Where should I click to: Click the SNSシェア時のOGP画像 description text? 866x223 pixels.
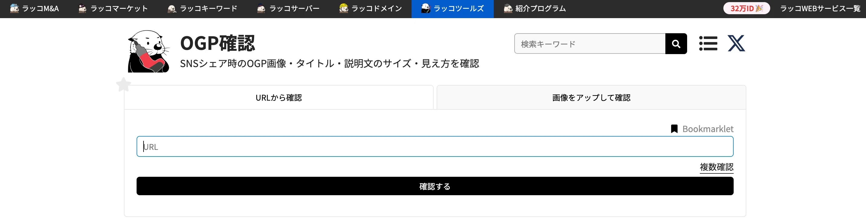(329, 63)
